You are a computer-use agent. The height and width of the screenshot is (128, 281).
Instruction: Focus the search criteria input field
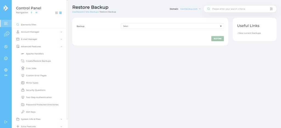[x=240, y=9]
